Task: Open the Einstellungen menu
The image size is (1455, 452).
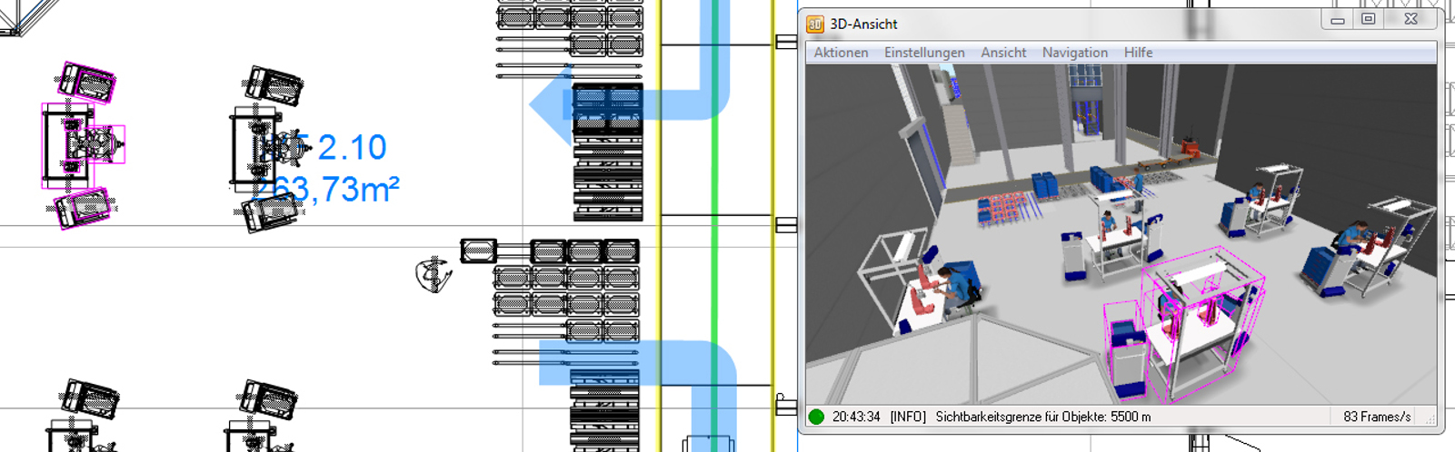Action: (924, 53)
